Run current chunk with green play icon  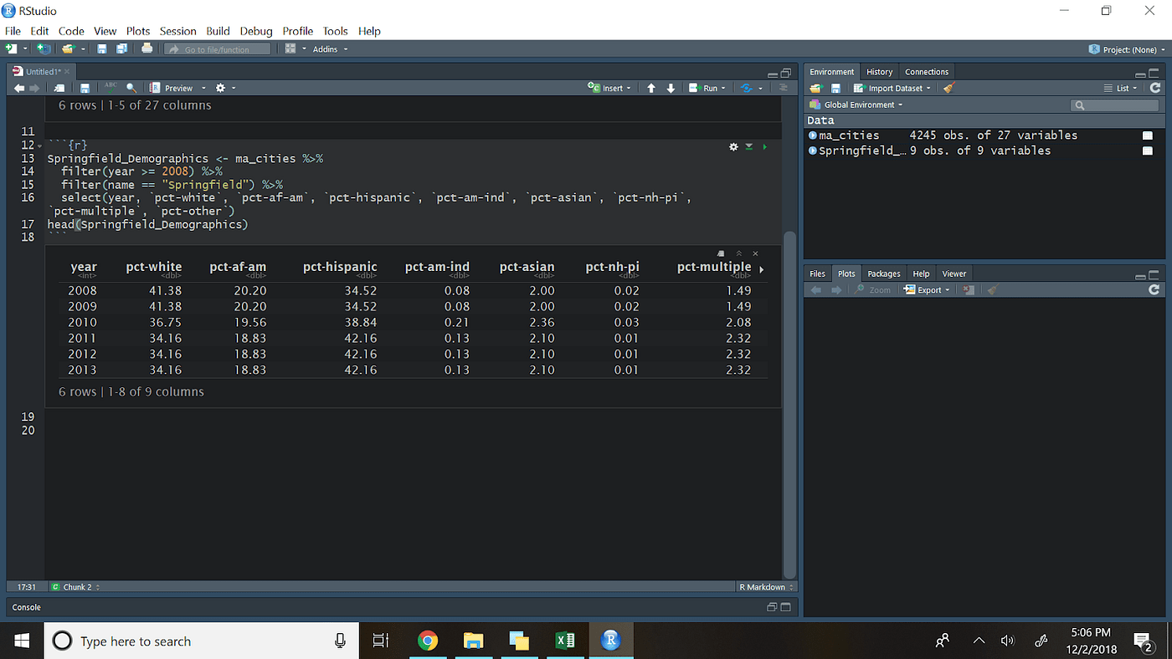tap(765, 146)
